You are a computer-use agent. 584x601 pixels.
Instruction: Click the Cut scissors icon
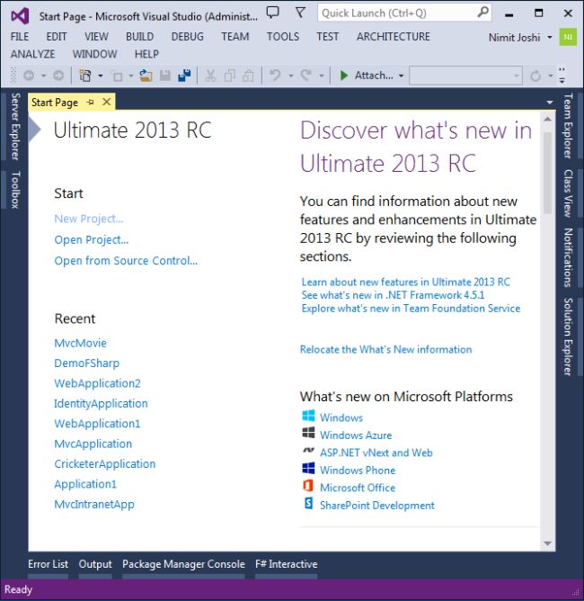point(210,76)
